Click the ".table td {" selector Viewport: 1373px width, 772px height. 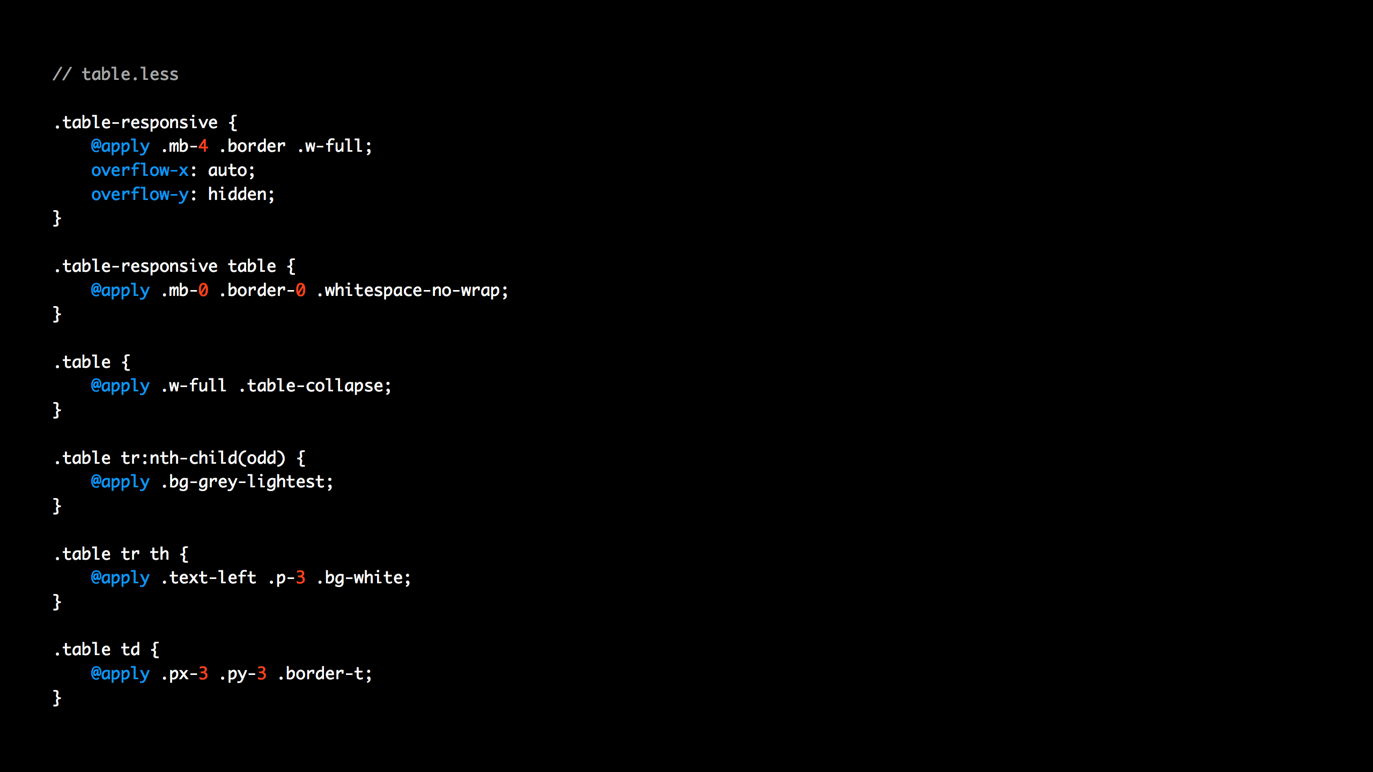click(106, 649)
